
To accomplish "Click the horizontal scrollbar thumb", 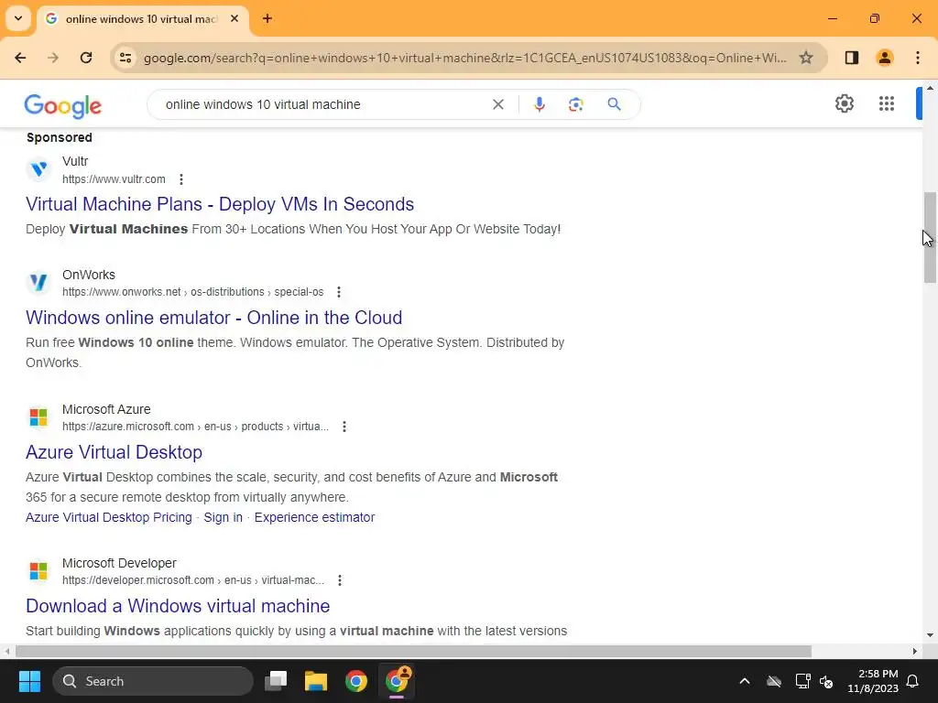I will pyautogui.click(x=413, y=651).
